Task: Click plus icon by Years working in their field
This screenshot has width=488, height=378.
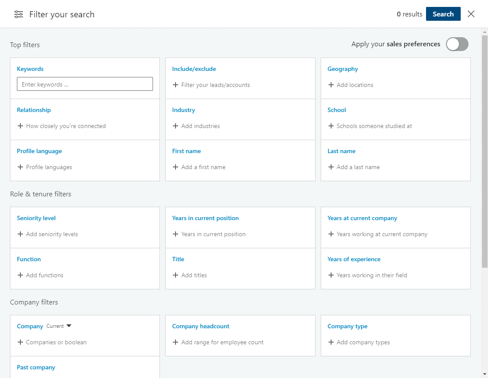Action: (x=331, y=275)
